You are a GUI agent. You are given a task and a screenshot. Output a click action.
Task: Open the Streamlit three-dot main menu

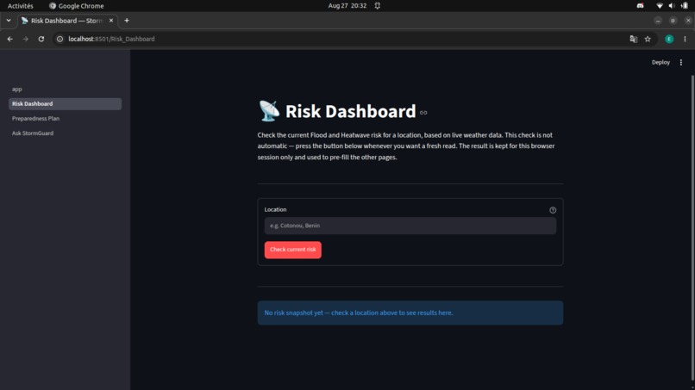point(681,63)
